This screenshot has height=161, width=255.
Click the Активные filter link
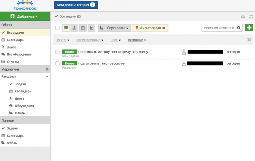pyautogui.click(x=135, y=40)
